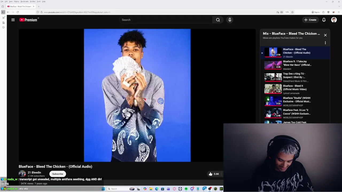
Task: Play Trap Des x King TU Suspect video
Action: pos(295,77)
